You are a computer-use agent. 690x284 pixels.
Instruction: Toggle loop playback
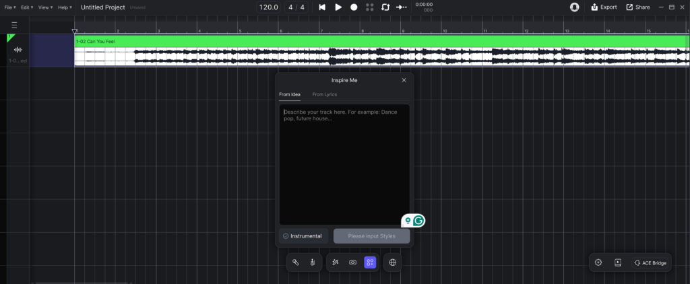385,7
